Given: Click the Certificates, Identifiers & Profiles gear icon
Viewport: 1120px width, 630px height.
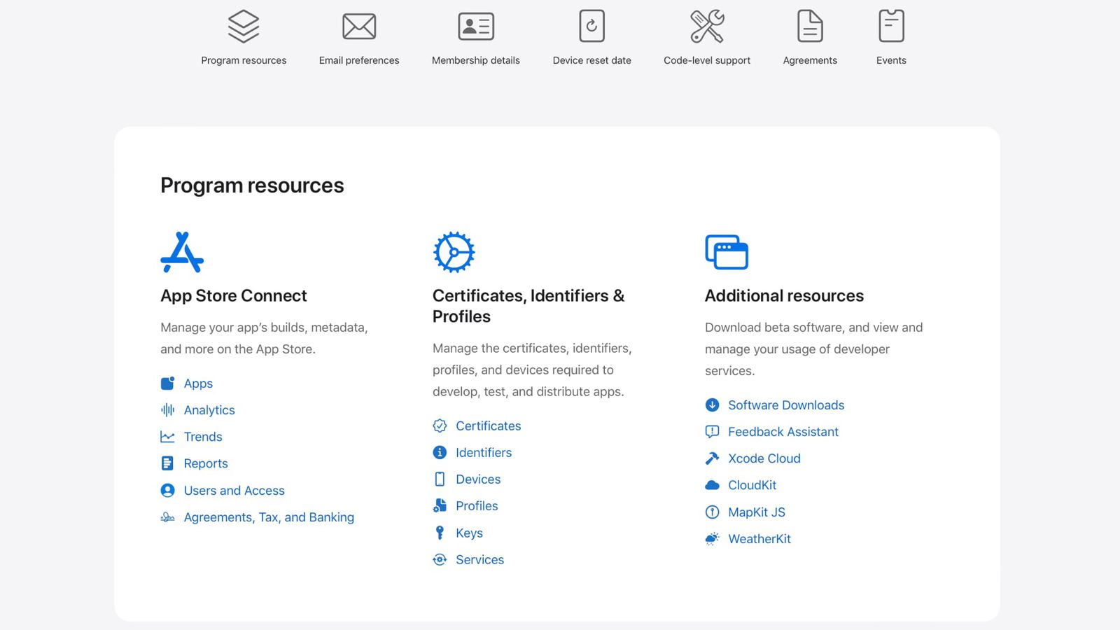Looking at the screenshot, I should [x=454, y=252].
